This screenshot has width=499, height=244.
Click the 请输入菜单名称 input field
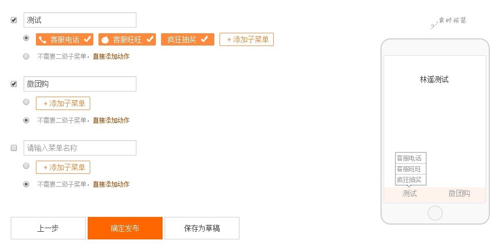point(80,148)
